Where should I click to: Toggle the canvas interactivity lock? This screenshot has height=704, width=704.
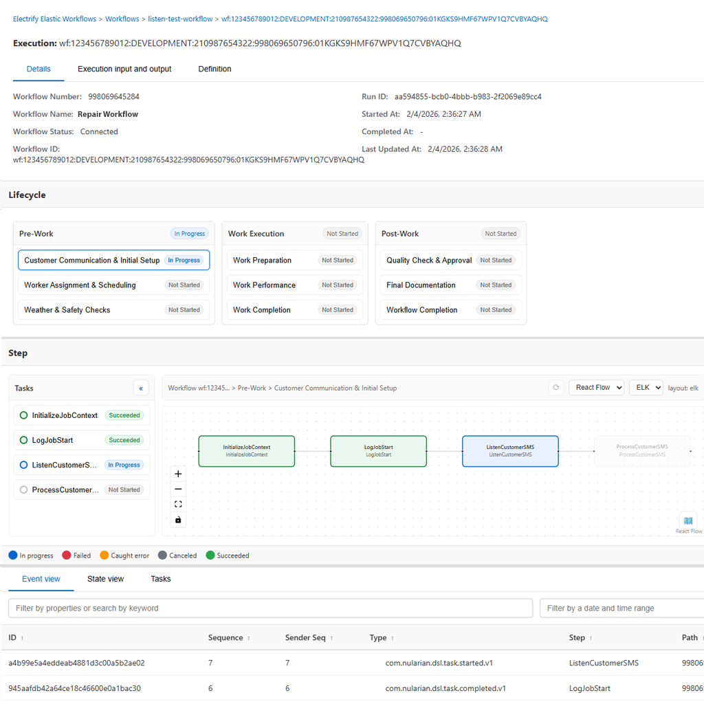pos(178,519)
